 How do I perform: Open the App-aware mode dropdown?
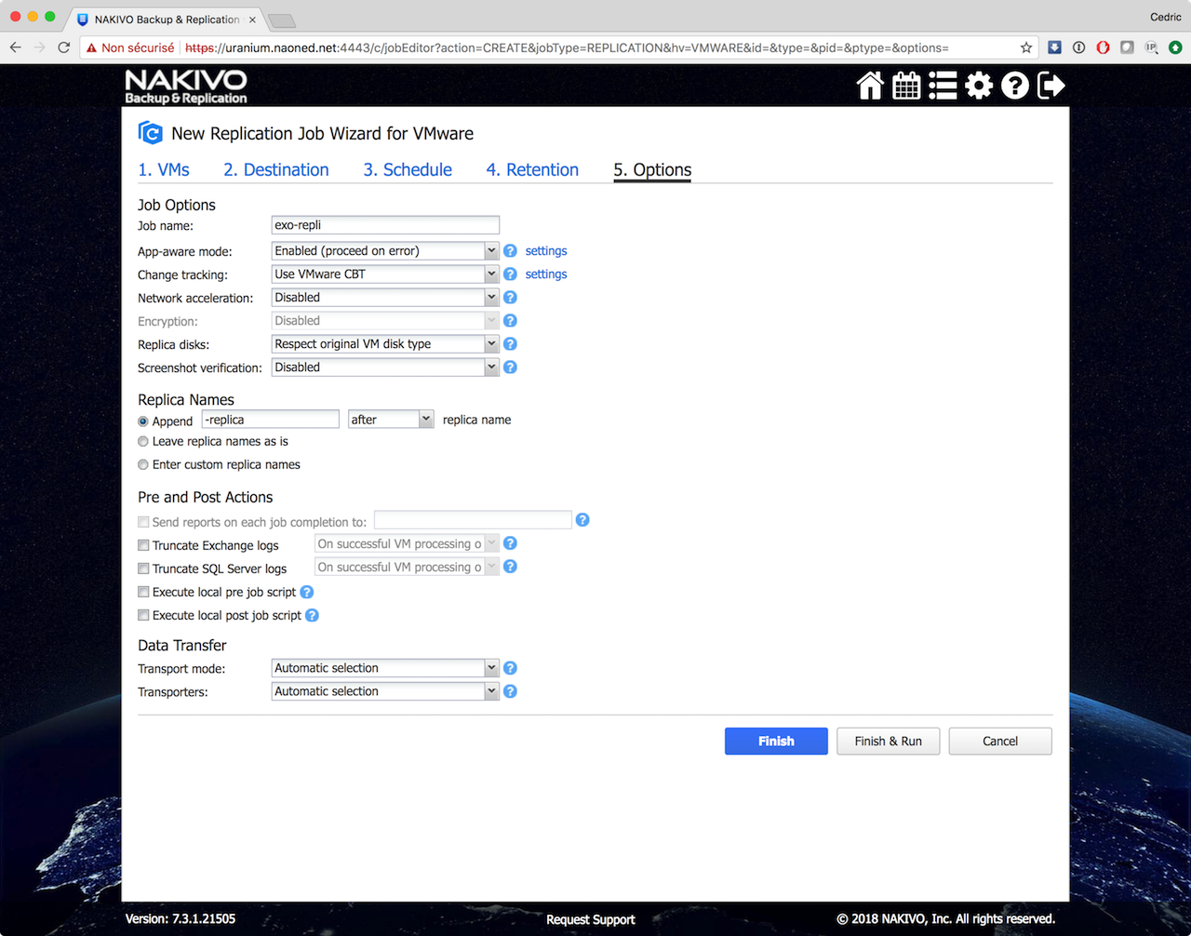click(x=385, y=251)
